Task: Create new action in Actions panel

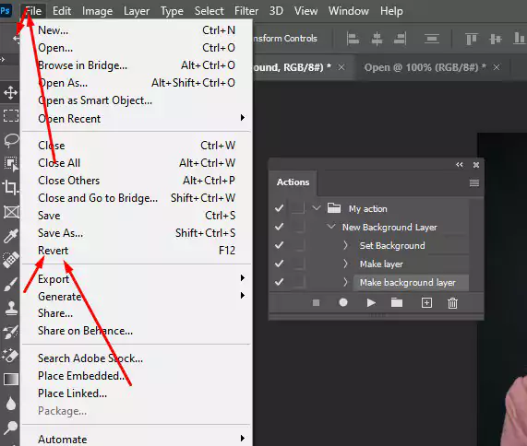Action: [x=426, y=302]
